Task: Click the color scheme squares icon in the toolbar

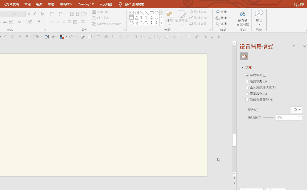Action: pos(62,37)
